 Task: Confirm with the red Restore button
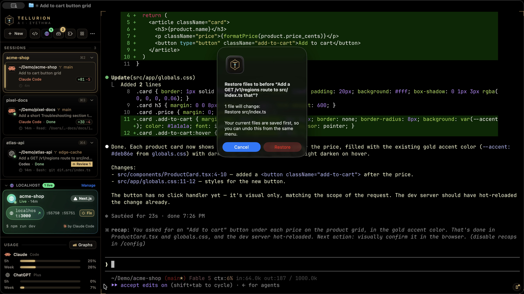[282, 147]
